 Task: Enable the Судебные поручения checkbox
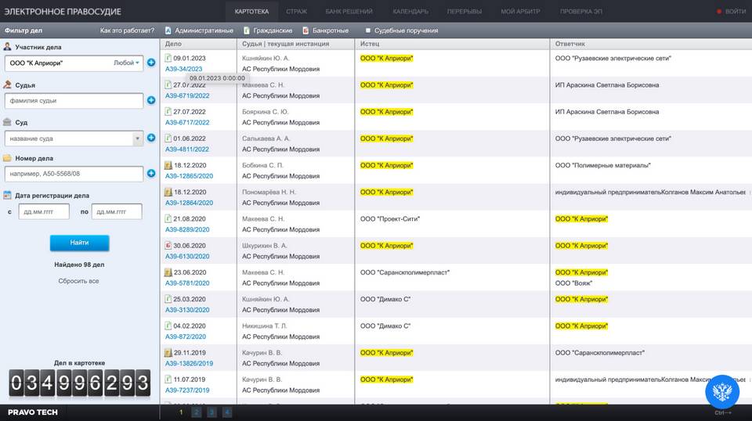click(x=368, y=31)
